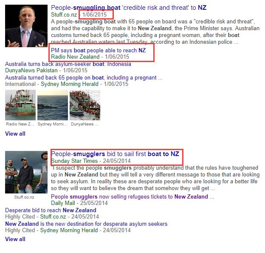Open 'PM says boat people able to reach NZ'
This screenshot has height=253, width=265.
(99, 50)
